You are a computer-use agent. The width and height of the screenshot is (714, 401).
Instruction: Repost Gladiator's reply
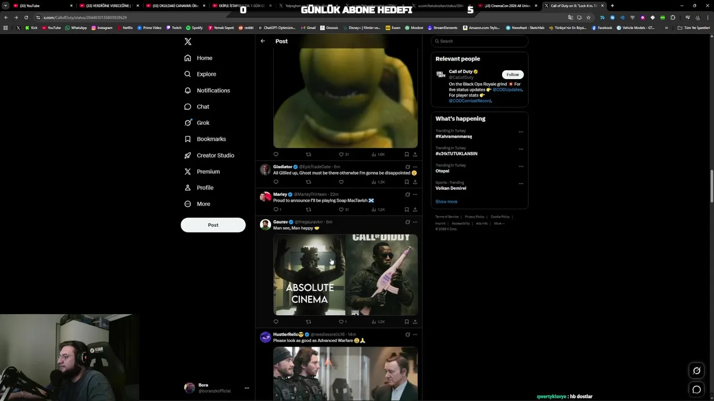(x=308, y=182)
